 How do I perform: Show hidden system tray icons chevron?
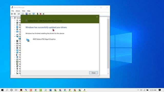click(138, 90)
